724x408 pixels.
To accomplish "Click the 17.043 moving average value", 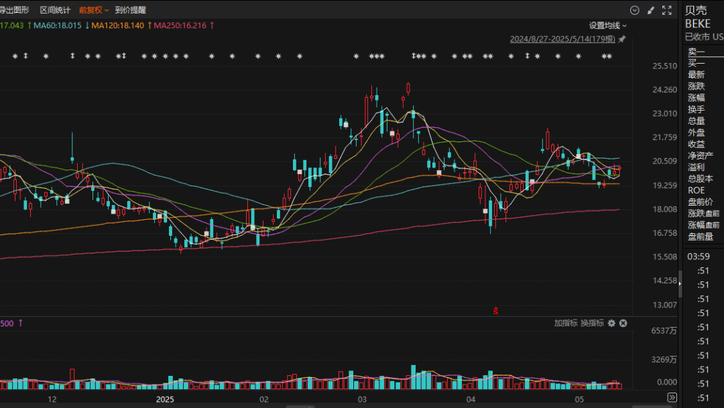I will coord(11,26).
